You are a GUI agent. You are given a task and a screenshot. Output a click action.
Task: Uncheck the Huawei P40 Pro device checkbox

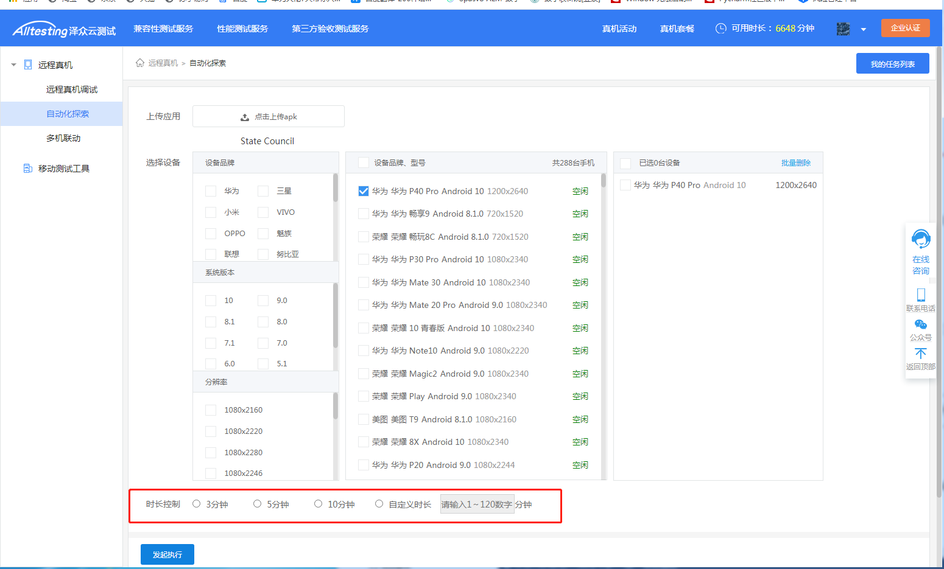[364, 191]
